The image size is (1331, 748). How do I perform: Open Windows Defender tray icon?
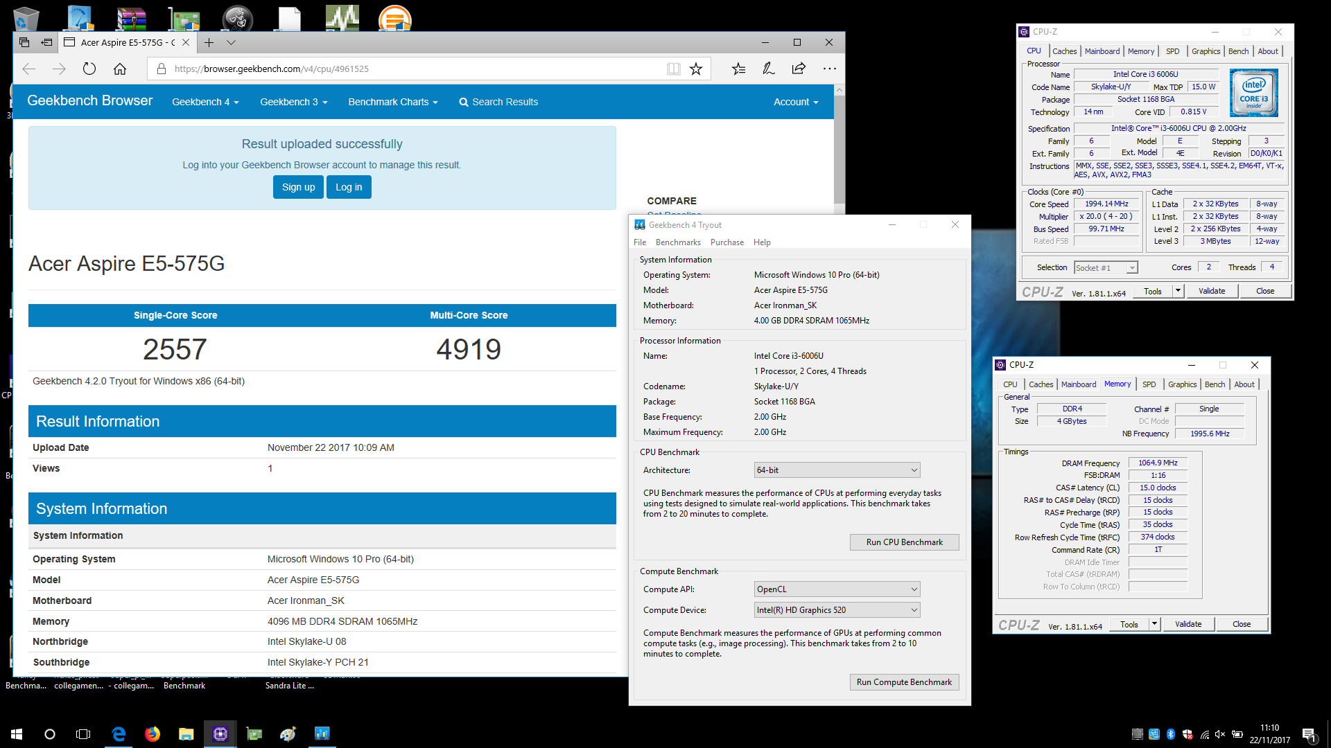(x=1188, y=734)
